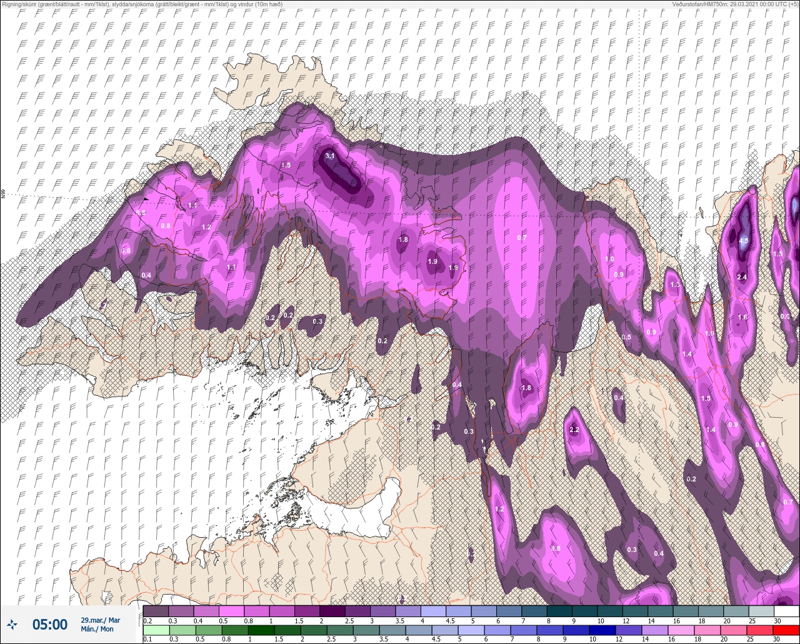The height and width of the screenshot is (644, 800).
Task: Click the 0.1 label under bottom legend row
Action: [147, 640]
